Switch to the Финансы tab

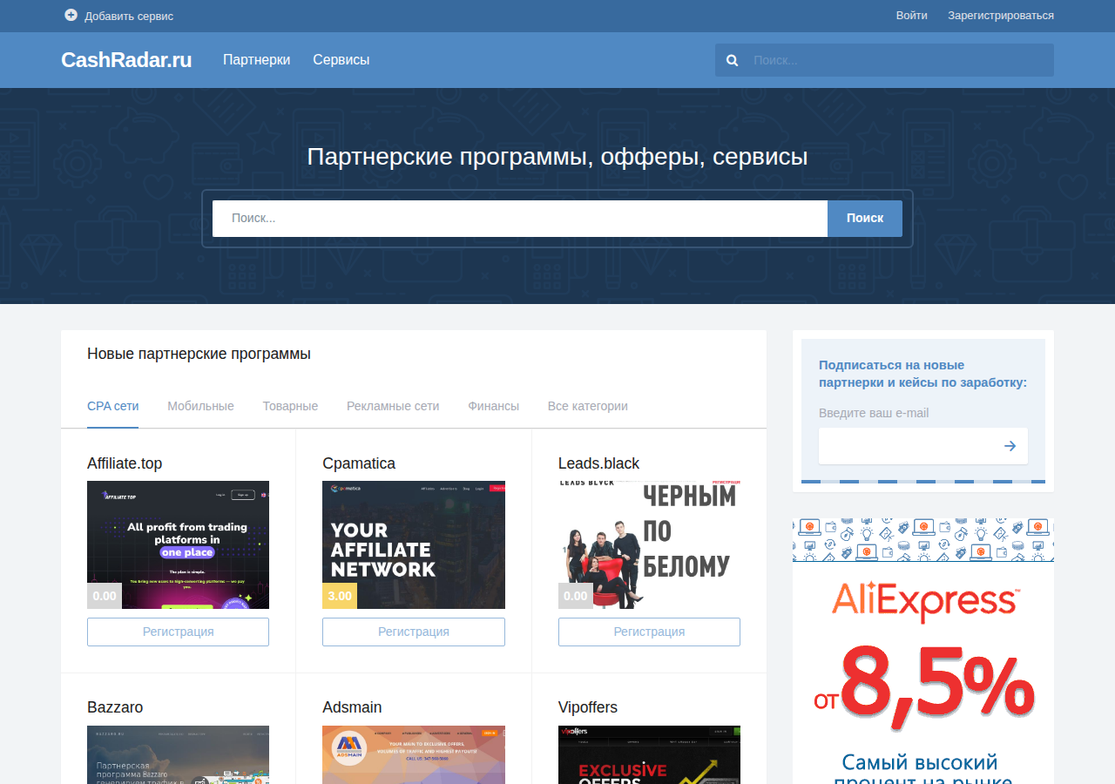pyautogui.click(x=493, y=406)
